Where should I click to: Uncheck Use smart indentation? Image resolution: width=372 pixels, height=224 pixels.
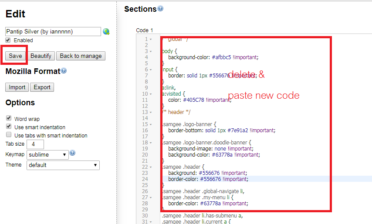click(x=8, y=127)
